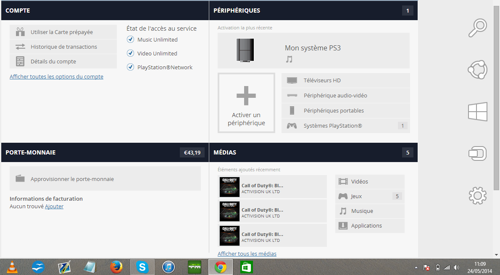Click the network signal tray icon
This screenshot has height=275, width=500.
(x=447, y=267)
